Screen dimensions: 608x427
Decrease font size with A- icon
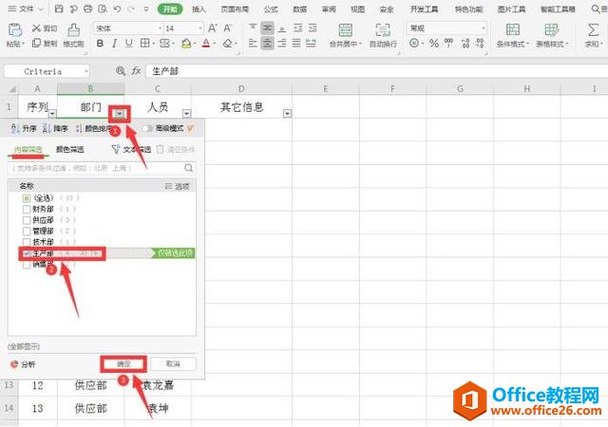pyautogui.click(x=228, y=28)
